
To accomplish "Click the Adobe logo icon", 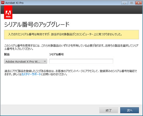I will click(8, 12).
